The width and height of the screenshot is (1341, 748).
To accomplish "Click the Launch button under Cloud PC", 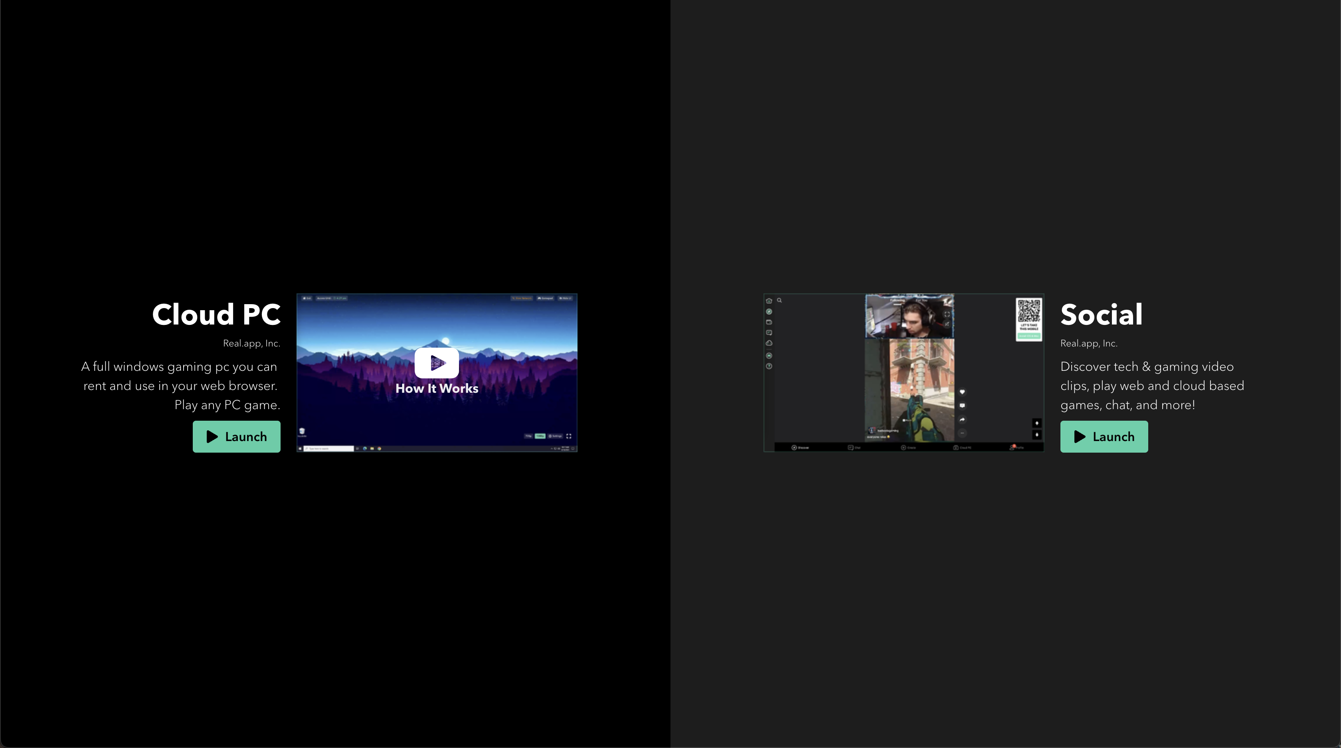I will 236,436.
